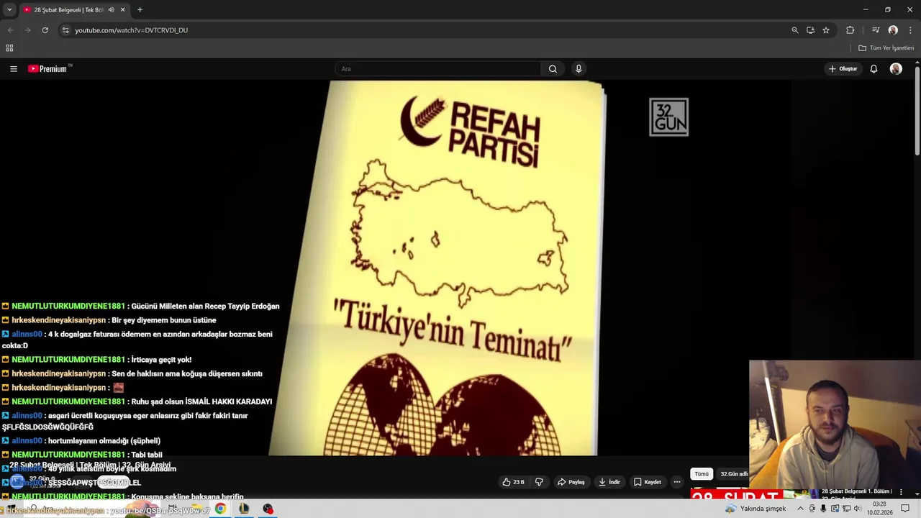Install YouTube app from address bar icon
Viewport: 921px width, 518px height.
pos(810,30)
